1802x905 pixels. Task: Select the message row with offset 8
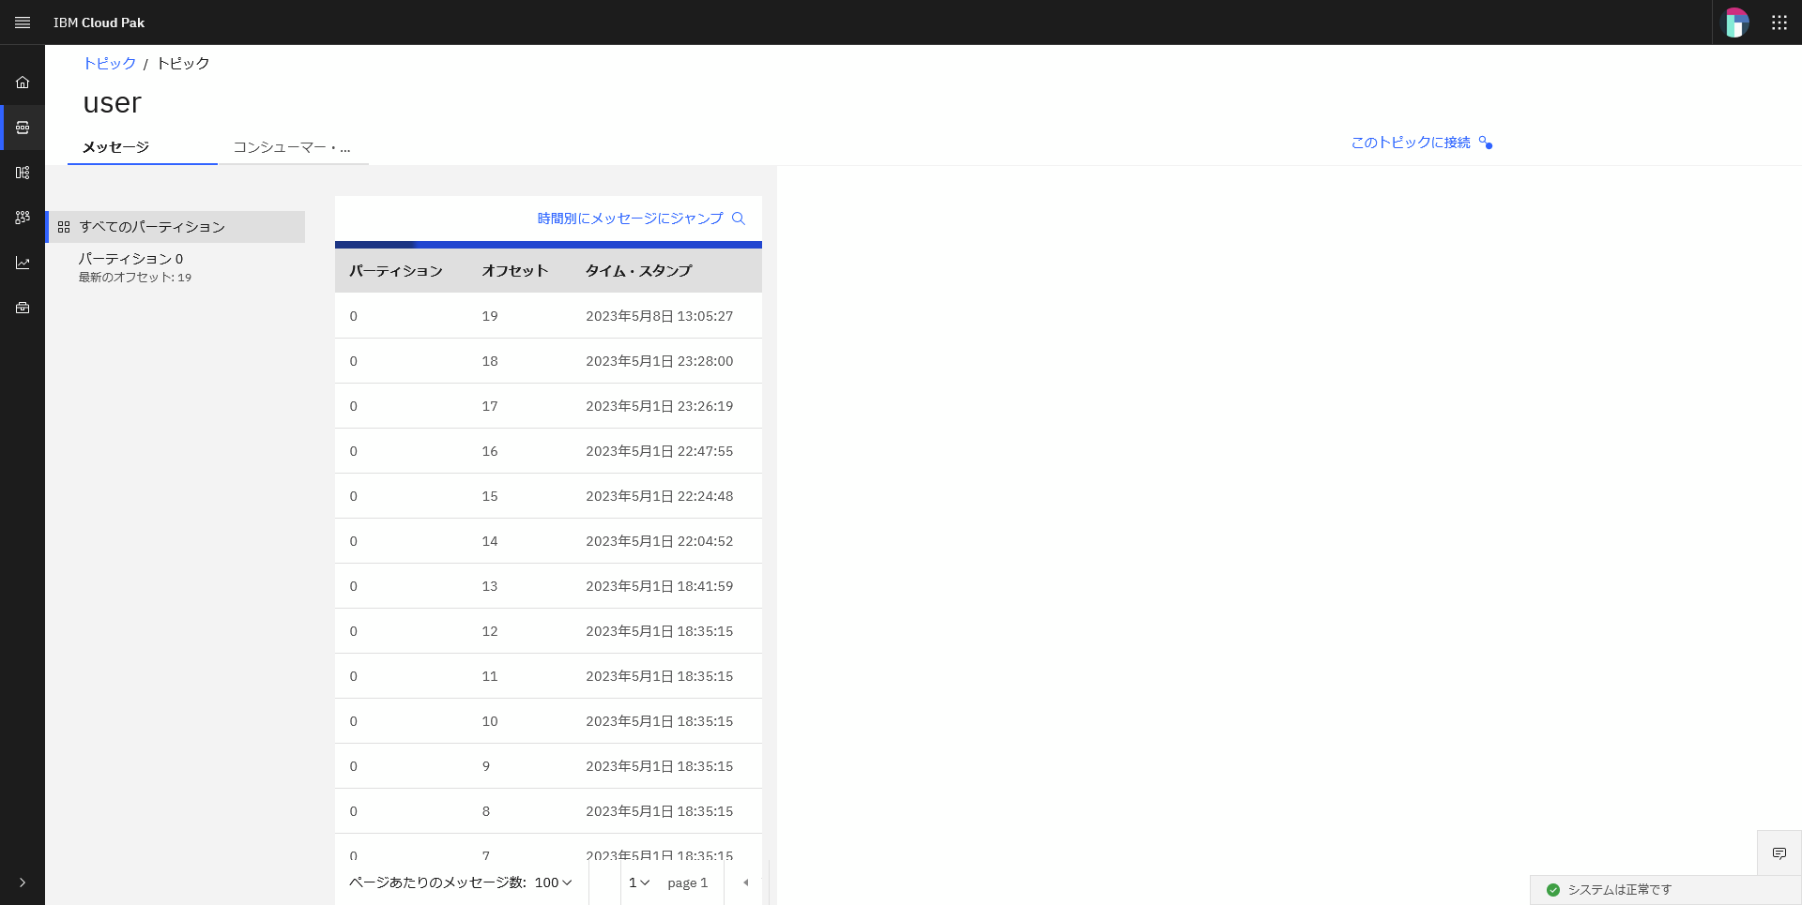click(x=548, y=811)
